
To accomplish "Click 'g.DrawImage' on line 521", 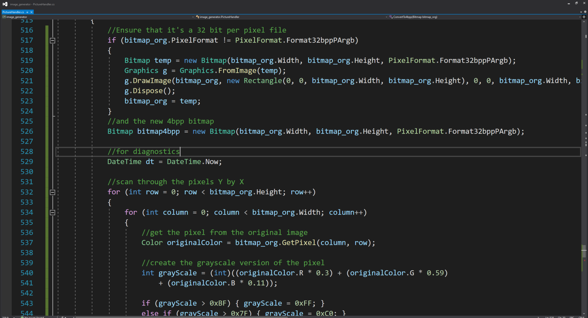I will [x=148, y=81].
